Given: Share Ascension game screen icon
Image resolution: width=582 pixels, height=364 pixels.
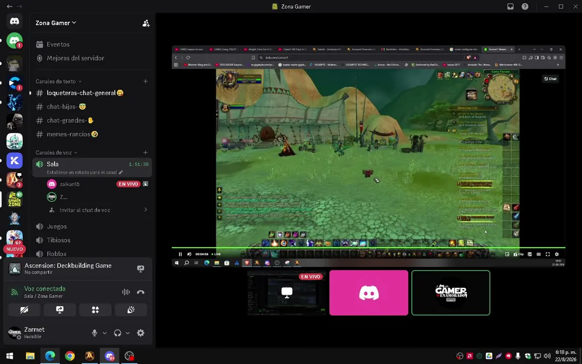Looking at the screenshot, I should click(x=140, y=268).
